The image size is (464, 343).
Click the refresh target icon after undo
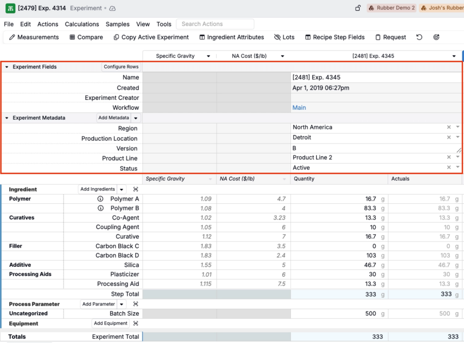click(x=436, y=37)
